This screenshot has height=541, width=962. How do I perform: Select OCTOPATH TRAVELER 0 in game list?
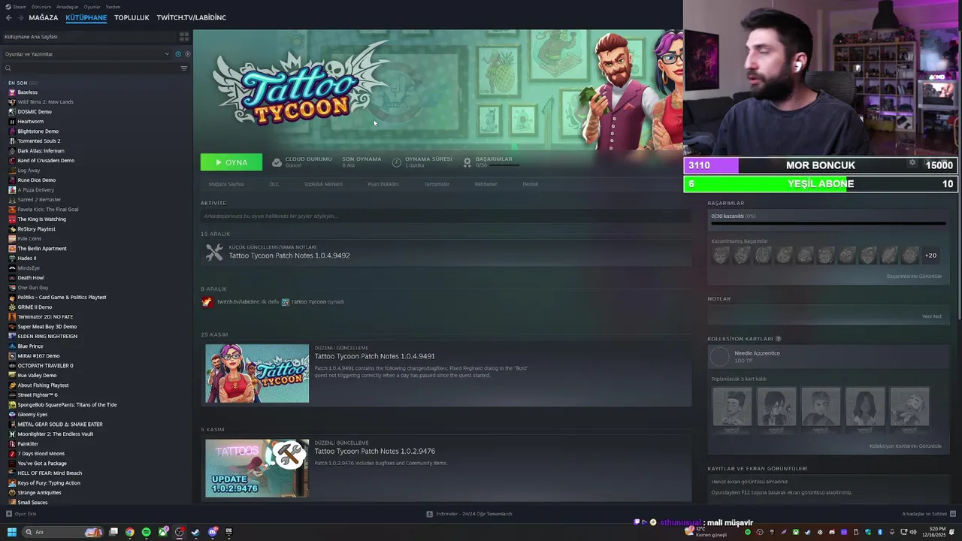(x=45, y=366)
